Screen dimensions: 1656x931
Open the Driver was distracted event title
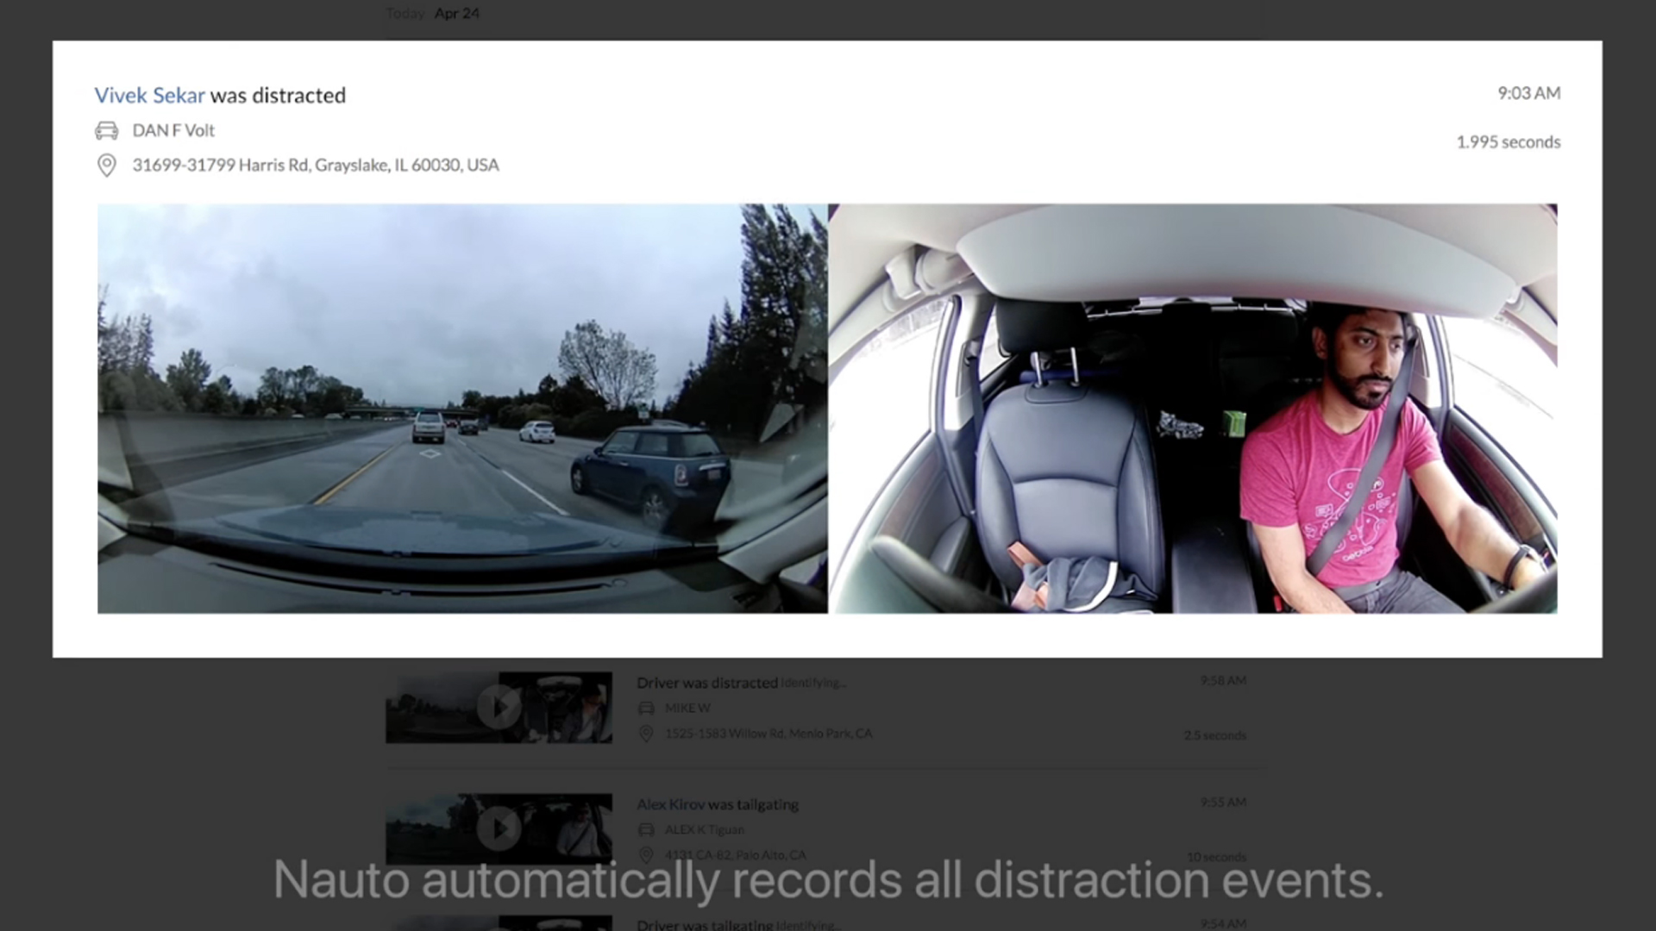pyautogui.click(x=707, y=683)
